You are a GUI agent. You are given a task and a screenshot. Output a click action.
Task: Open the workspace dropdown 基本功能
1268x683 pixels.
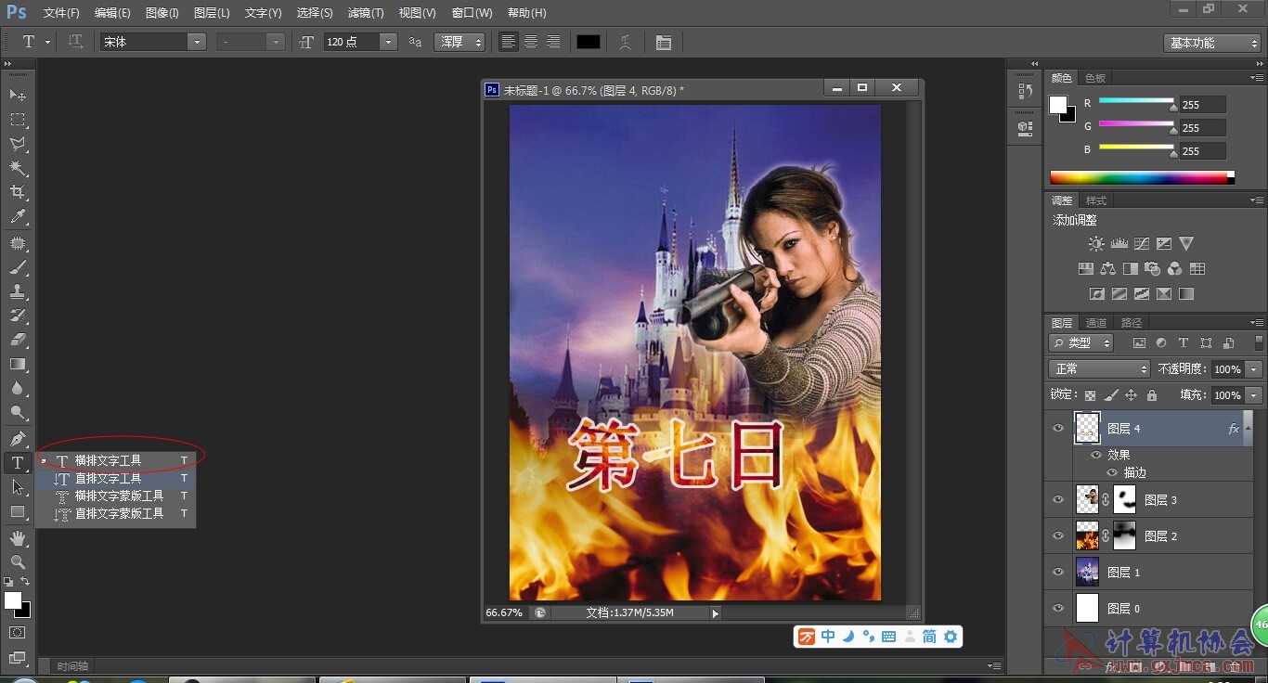tap(1211, 43)
